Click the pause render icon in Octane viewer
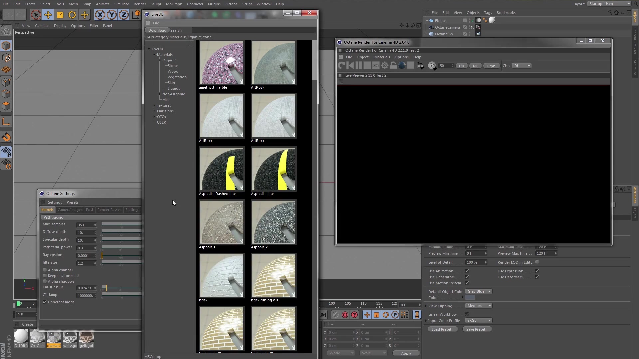The height and width of the screenshot is (359, 639). coord(358,66)
